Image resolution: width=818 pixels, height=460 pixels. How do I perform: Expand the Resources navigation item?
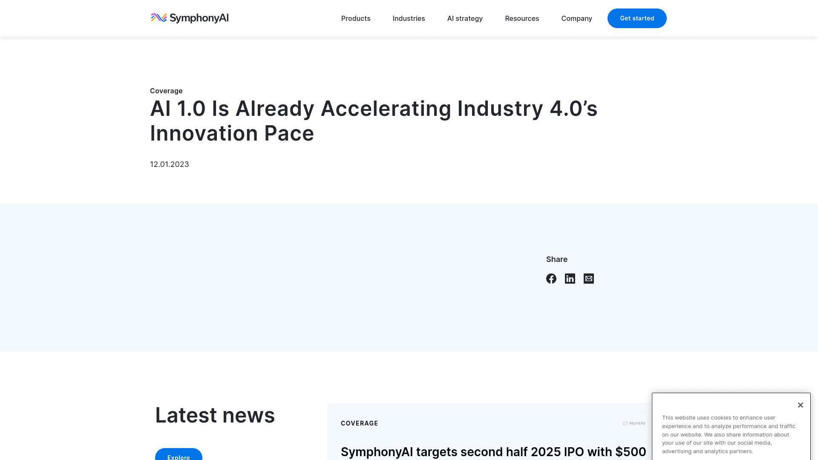(x=522, y=18)
